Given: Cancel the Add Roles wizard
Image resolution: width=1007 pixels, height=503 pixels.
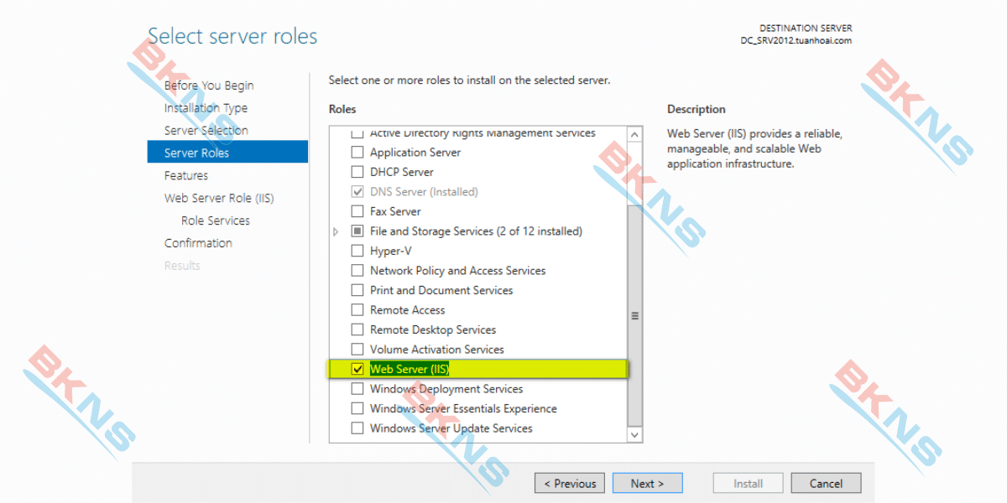Looking at the screenshot, I should [826, 484].
